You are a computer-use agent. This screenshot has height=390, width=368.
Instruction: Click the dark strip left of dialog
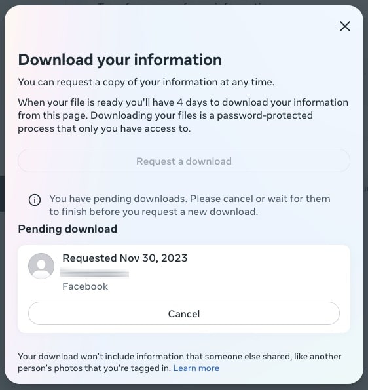(x=2, y=194)
